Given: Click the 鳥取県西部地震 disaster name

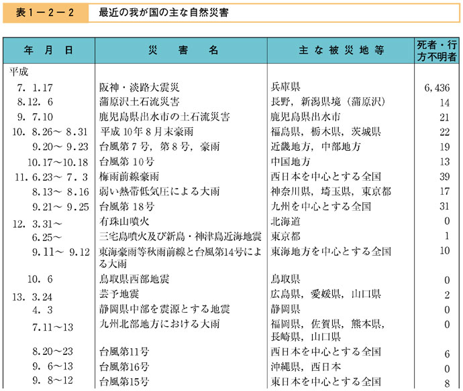Looking at the screenshot, I should point(134,279).
